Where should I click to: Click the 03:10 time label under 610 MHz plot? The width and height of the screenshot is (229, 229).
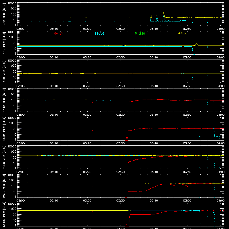[54, 86]
